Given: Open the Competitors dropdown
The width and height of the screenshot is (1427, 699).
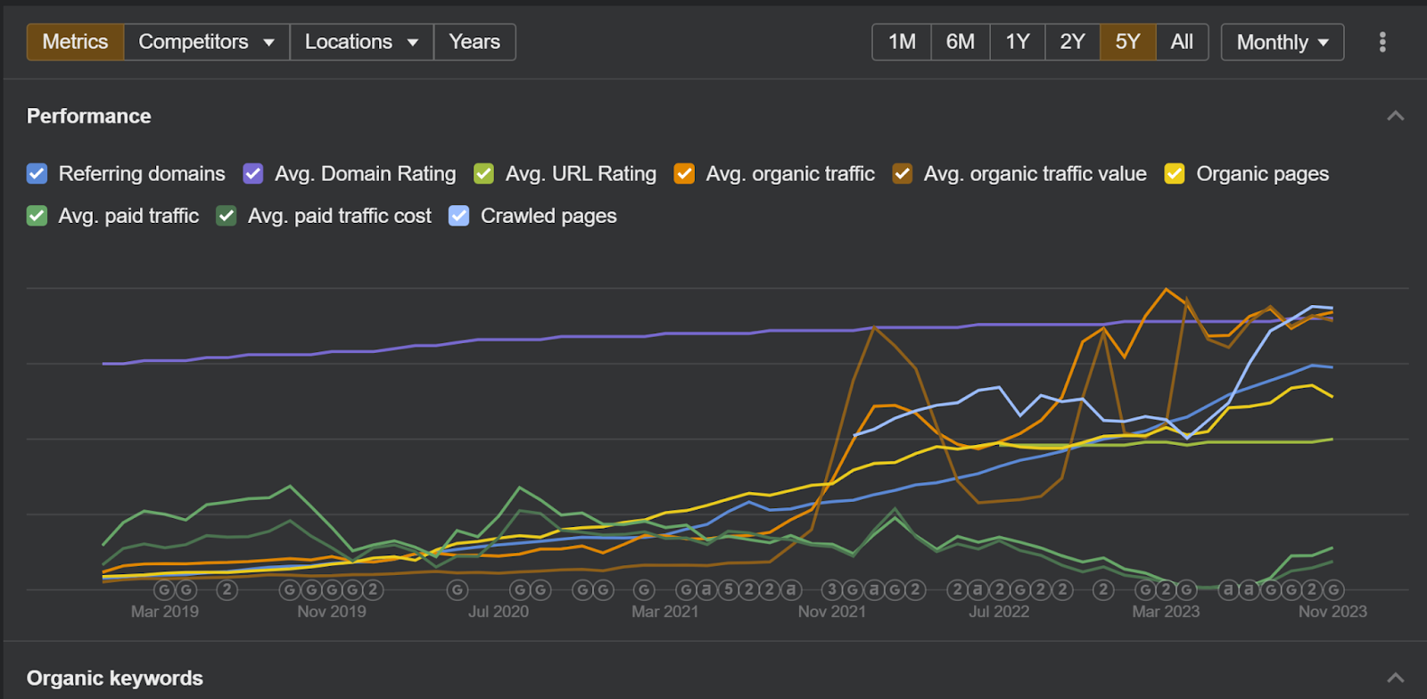Looking at the screenshot, I should click(x=206, y=42).
